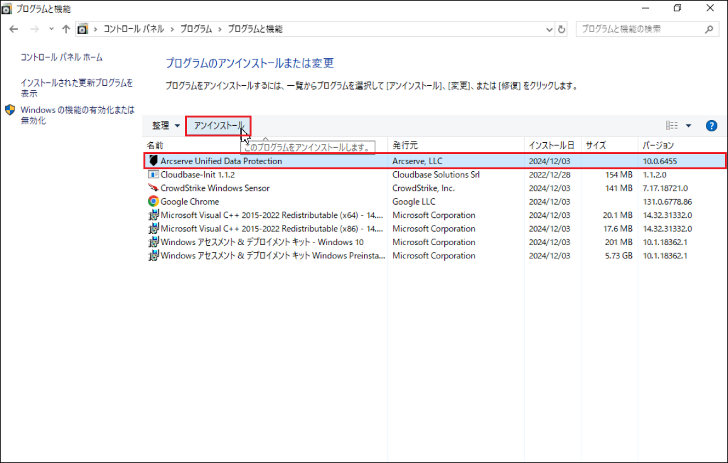This screenshot has height=463, width=728.
Task: Click icon of Windows アセスメント キット - Windows 10
Action: tap(153, 242)
